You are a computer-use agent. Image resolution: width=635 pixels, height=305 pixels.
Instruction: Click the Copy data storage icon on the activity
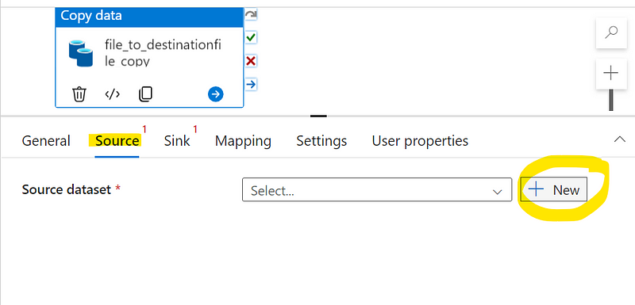81,53
